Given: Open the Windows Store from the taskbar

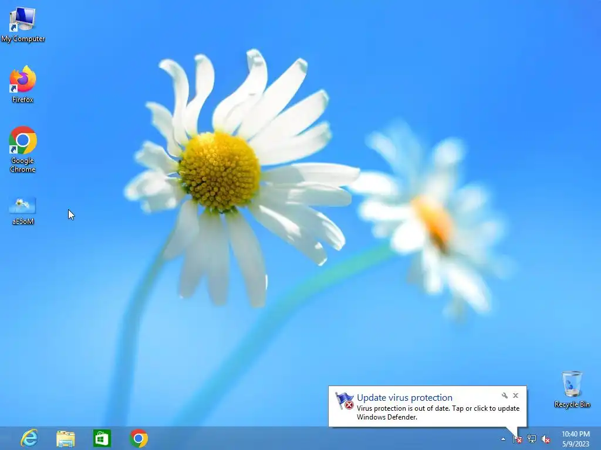Looking at the screenshot, I should coord(102,438).
